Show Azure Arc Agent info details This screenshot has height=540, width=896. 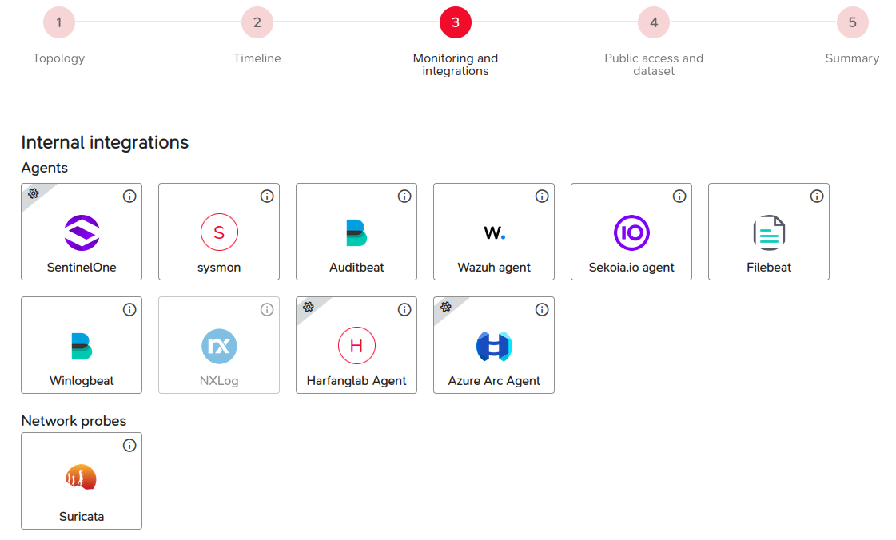click(x=542, y=309)
